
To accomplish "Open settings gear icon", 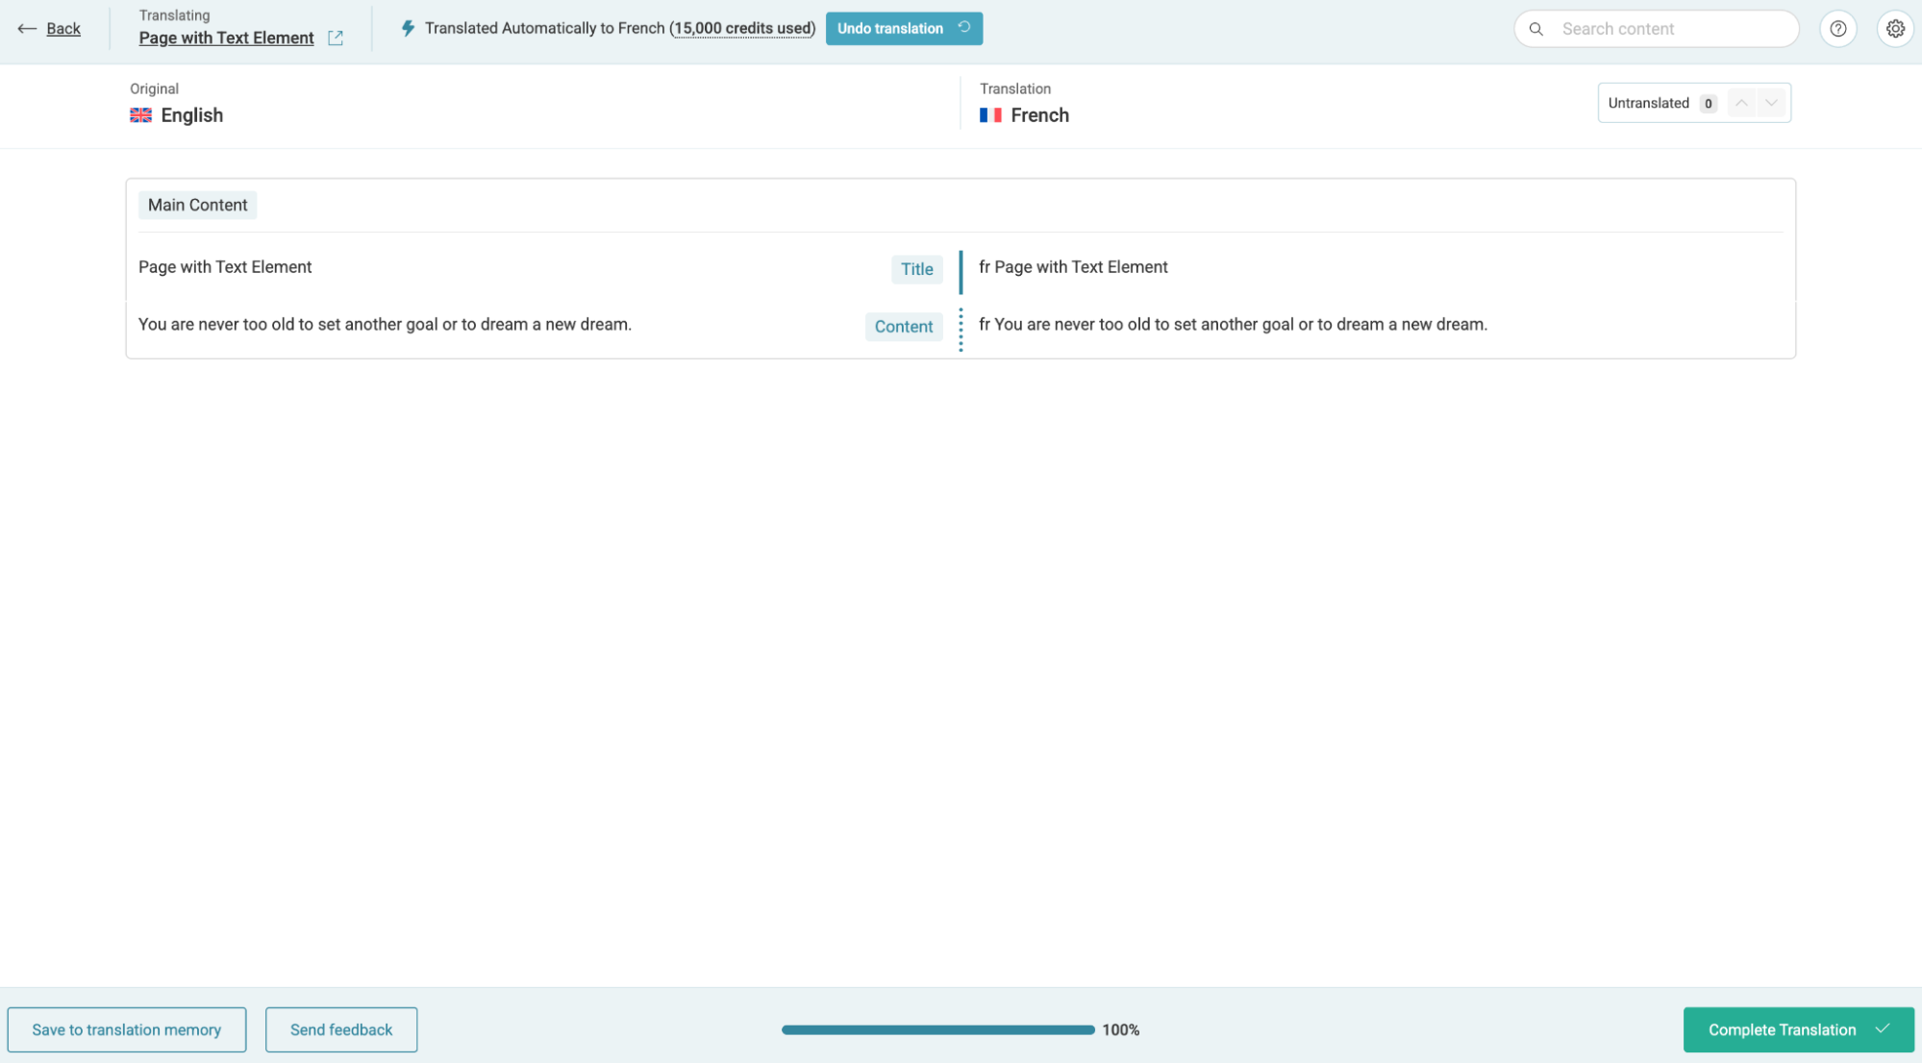I will tap(1894, 29).
